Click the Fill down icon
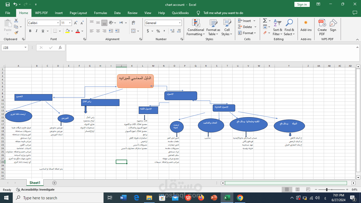Image resolution: width=361 pixels, height=203 pixels. coord(265,27)
